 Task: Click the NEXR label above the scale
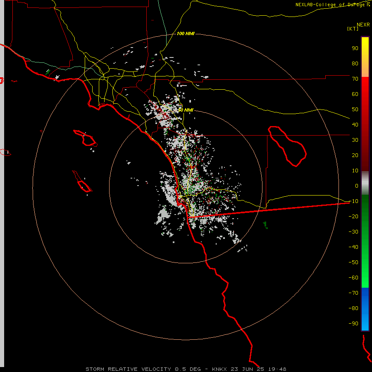point(363,25)
